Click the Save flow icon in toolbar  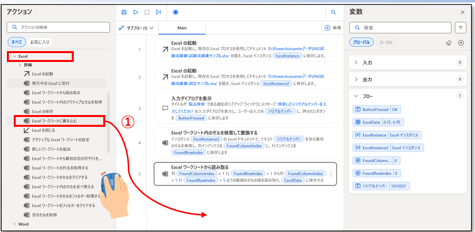point(124,12)
